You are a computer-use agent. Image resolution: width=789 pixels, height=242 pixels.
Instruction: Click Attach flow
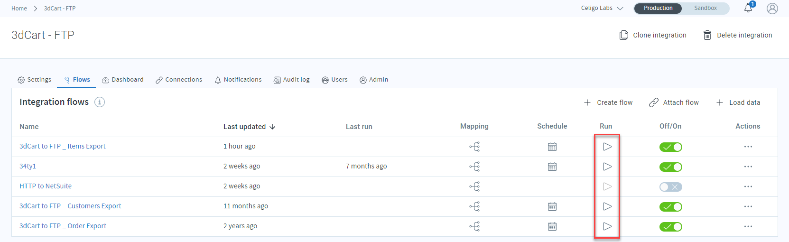tap(674, 102)
